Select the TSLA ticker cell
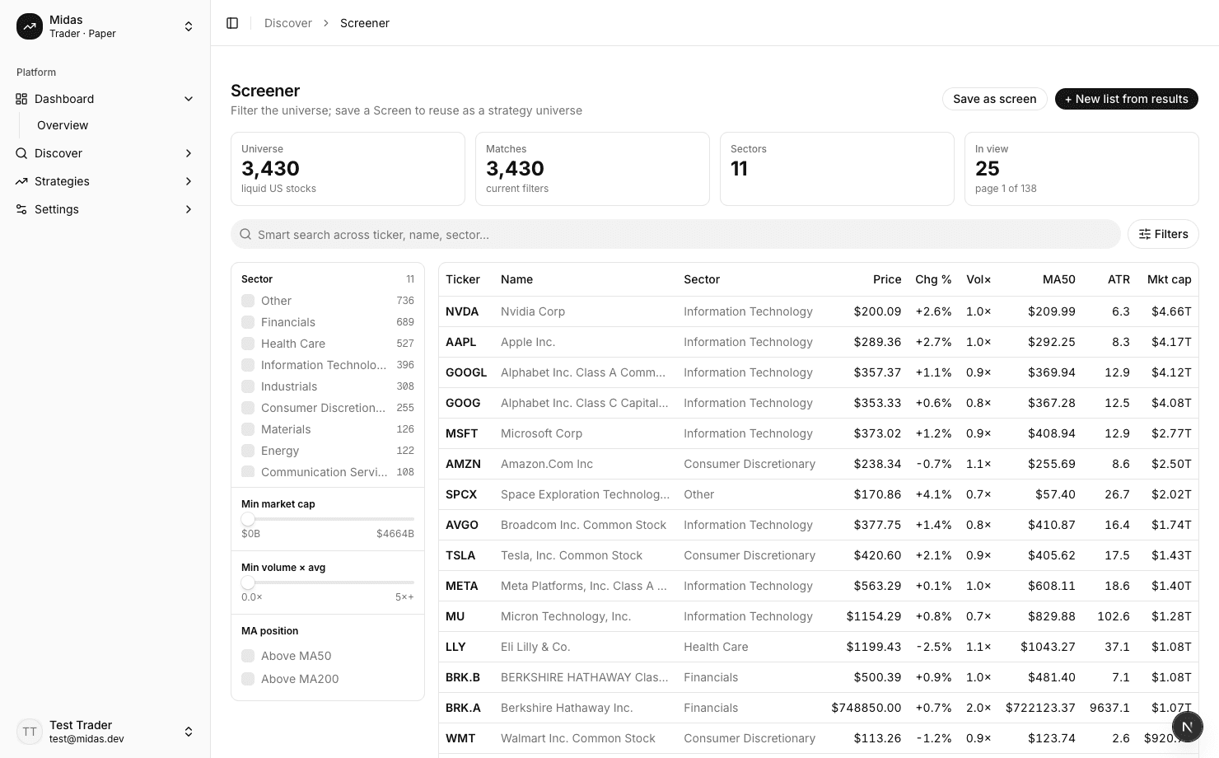Viewport: 1219px width, 758px height. click(x=460, y=555)
